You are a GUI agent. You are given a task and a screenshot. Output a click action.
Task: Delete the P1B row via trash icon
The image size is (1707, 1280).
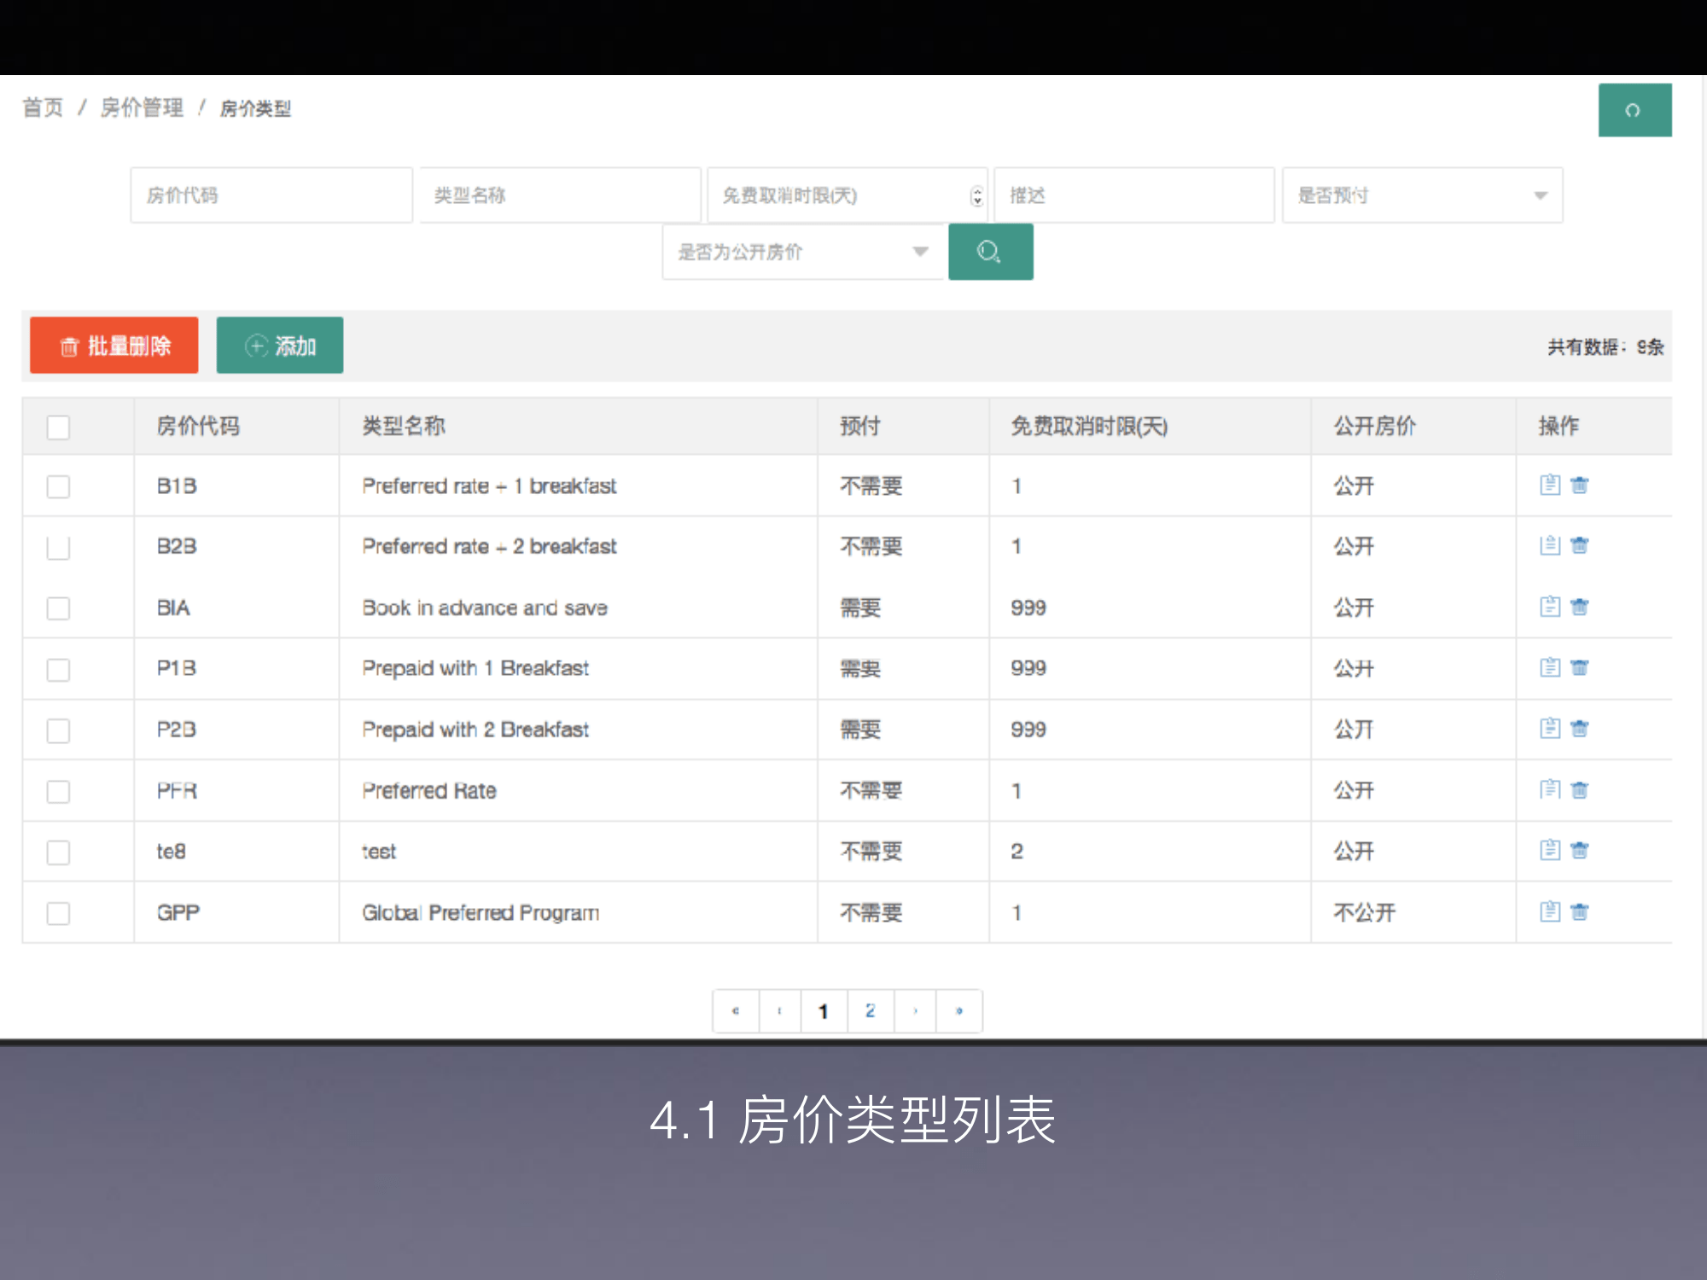point(1579,667)
